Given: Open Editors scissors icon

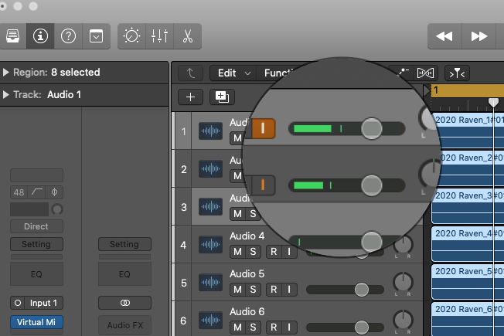Looking at the screenshot, I should [188, 36].
